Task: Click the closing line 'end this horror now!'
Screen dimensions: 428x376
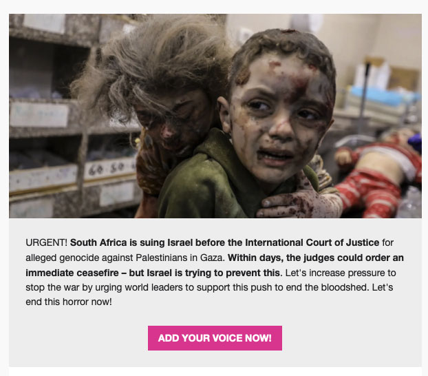Action: [69, 302]
